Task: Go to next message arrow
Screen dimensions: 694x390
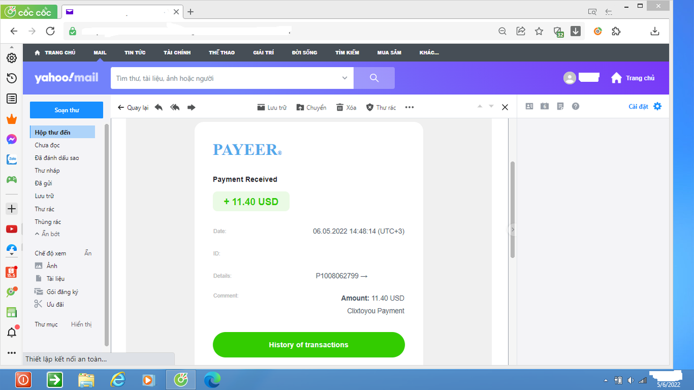Action: coord(491,106)
